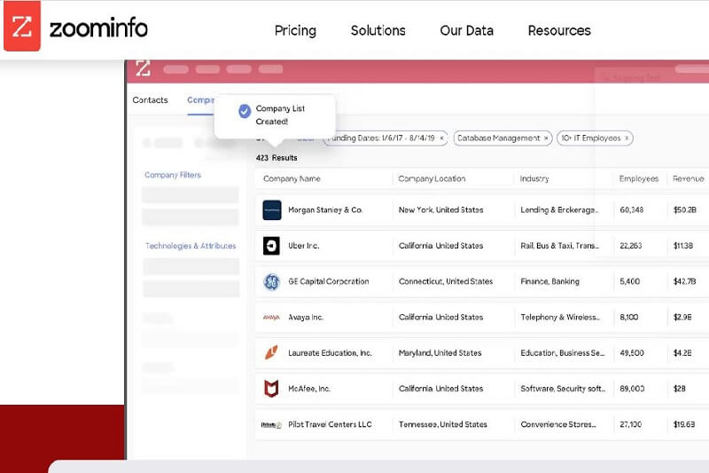
Task: Open the Solutions menu
Action: coord(378,30)
